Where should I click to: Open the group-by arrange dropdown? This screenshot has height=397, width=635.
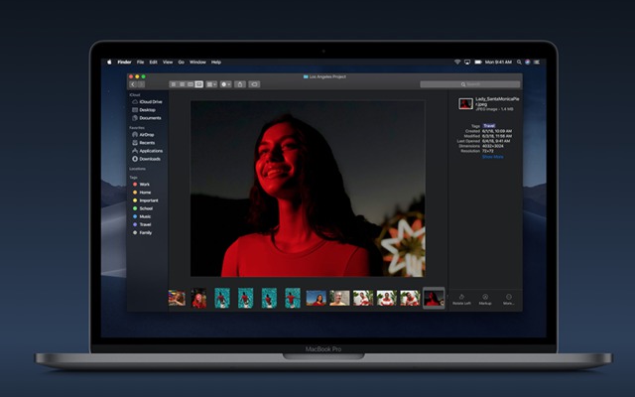coord(212,84)
